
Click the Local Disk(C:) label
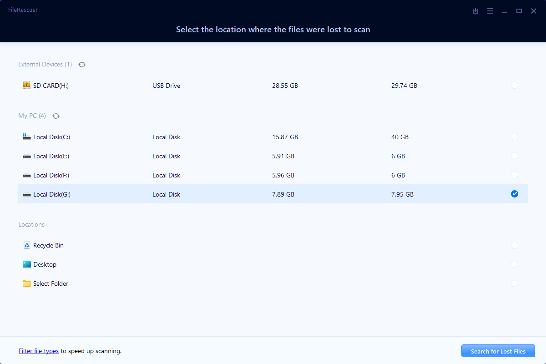click(x=51, y=137)
